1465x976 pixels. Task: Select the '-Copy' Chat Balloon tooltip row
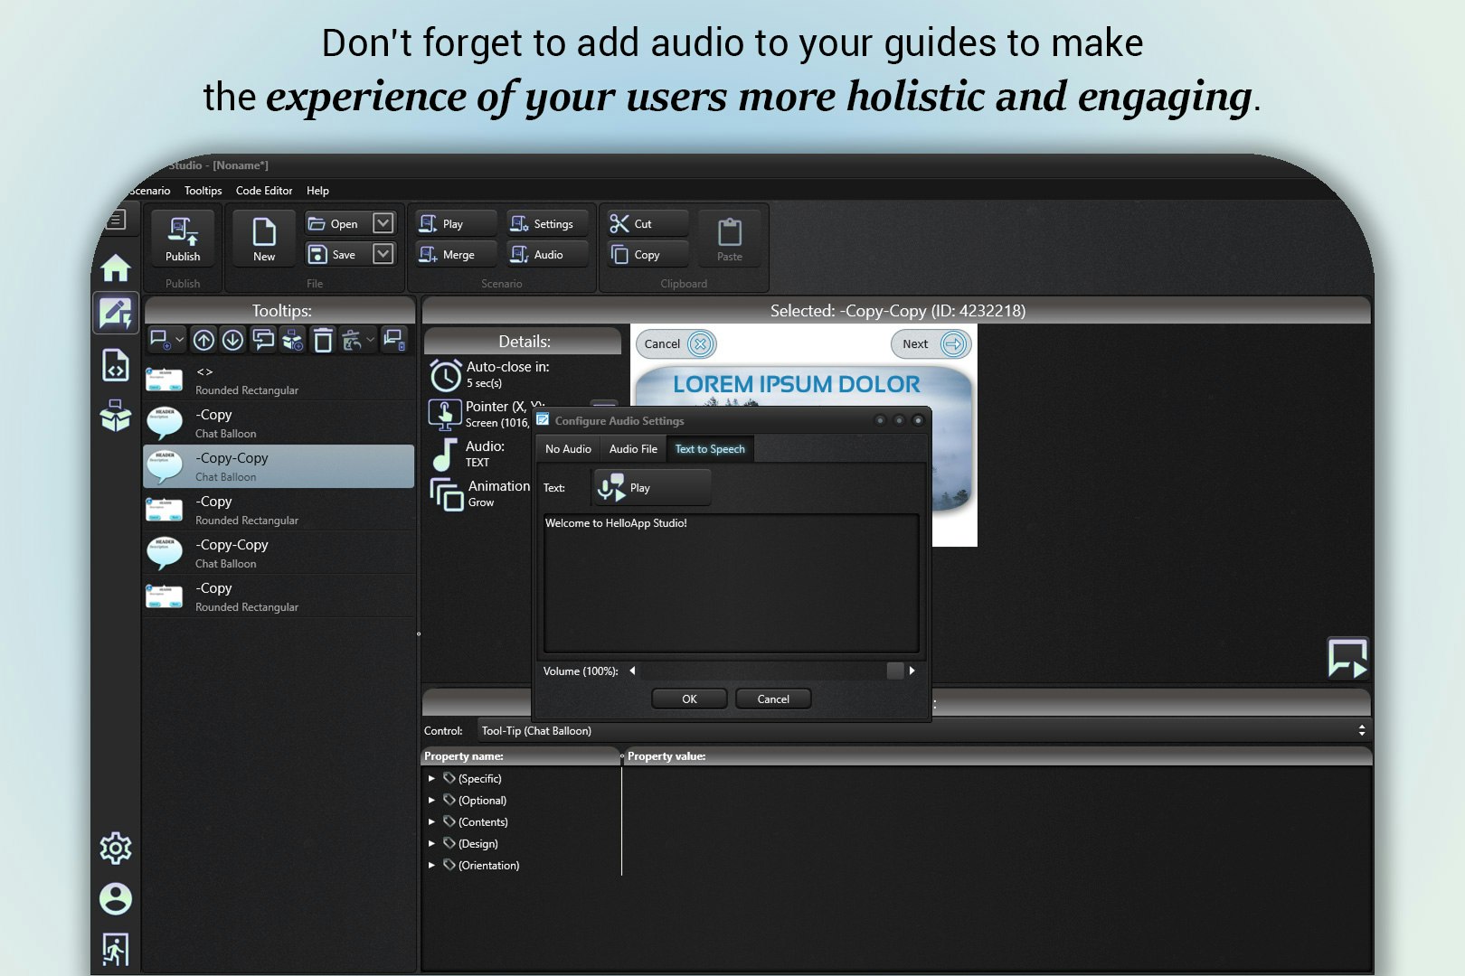pyautogui.click(x=279, y=423)
